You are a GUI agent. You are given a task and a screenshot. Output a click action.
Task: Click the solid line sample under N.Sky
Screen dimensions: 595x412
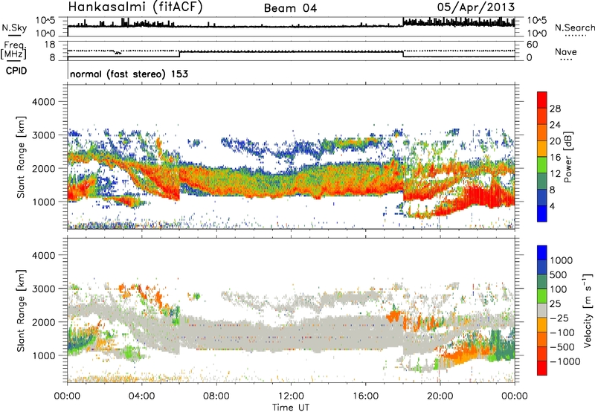[14, 35]
